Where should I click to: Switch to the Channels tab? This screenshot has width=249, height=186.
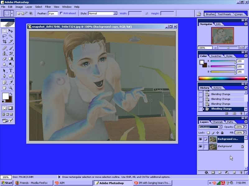click(x=218, y=122)
